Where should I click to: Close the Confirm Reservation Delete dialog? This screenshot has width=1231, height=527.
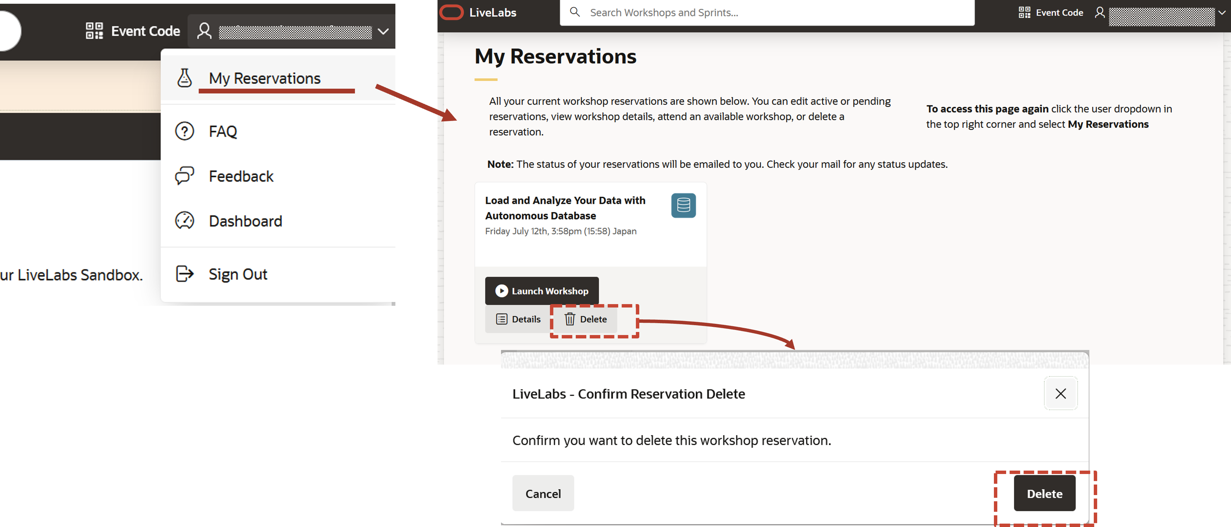coord(1060,393)
